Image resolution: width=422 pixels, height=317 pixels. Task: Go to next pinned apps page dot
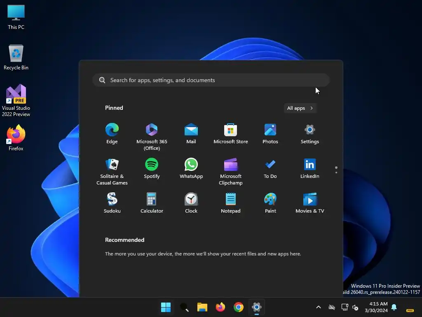(x=336, y=173)
